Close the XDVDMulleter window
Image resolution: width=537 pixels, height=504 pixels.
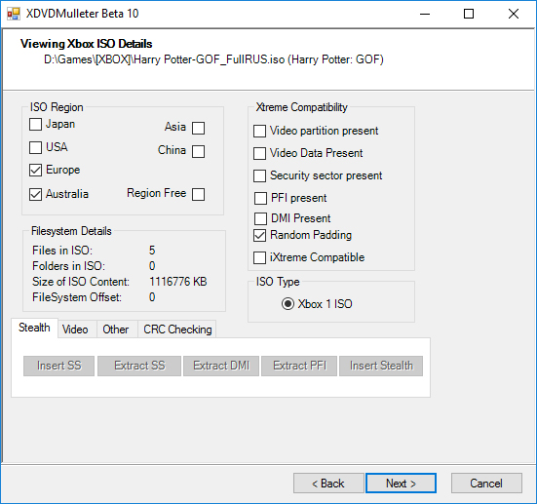click(514, 14)
